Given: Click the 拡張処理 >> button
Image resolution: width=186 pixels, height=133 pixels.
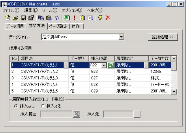Looking at the screenshot, I should [x=163, y=37].
